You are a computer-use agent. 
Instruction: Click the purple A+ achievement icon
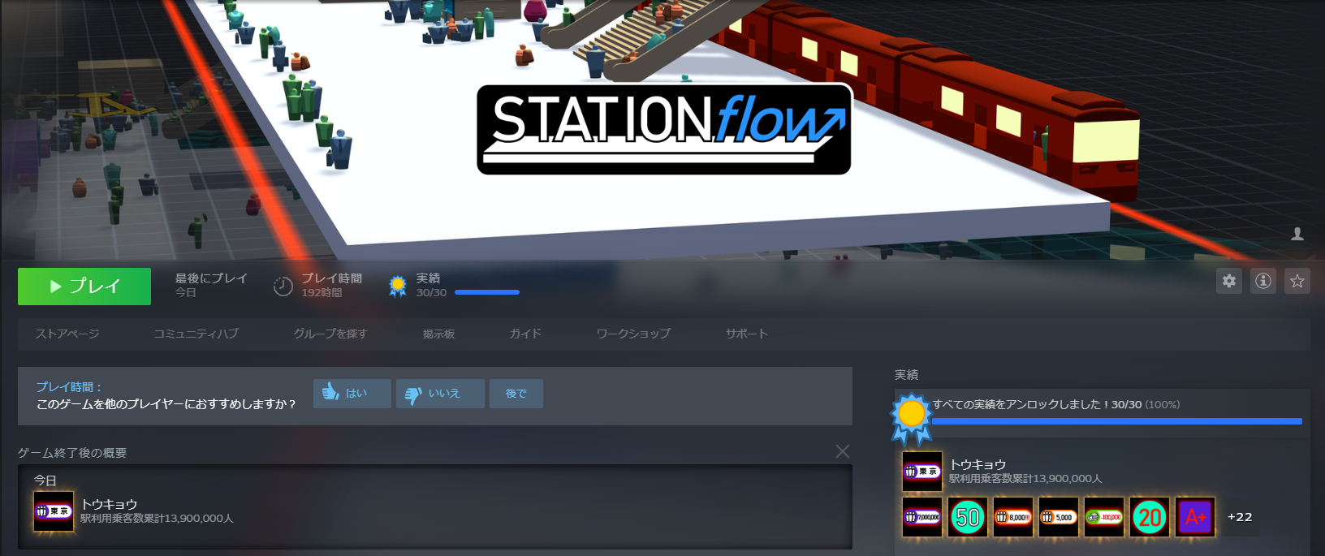point(1195,517)
